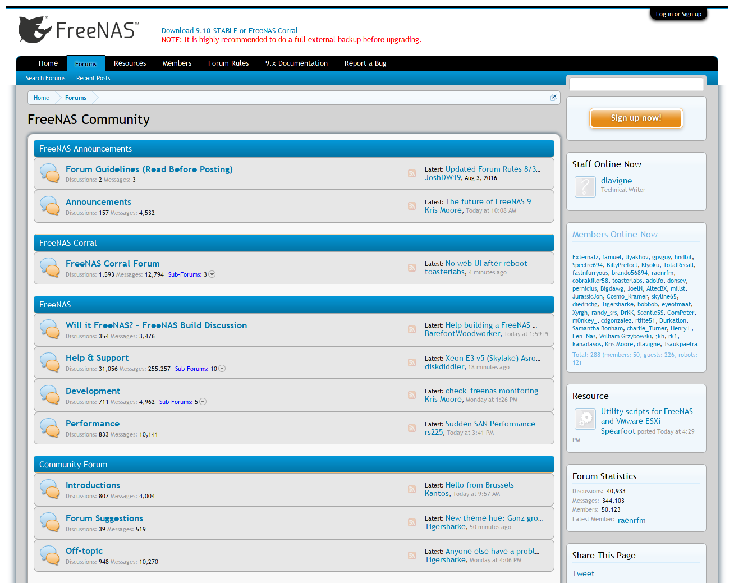Open Download 9.10-STABLE or FreeNAS Corral link
Image resolution: width=734 pixels, height=583 pixels.
[x=230, y=31]
